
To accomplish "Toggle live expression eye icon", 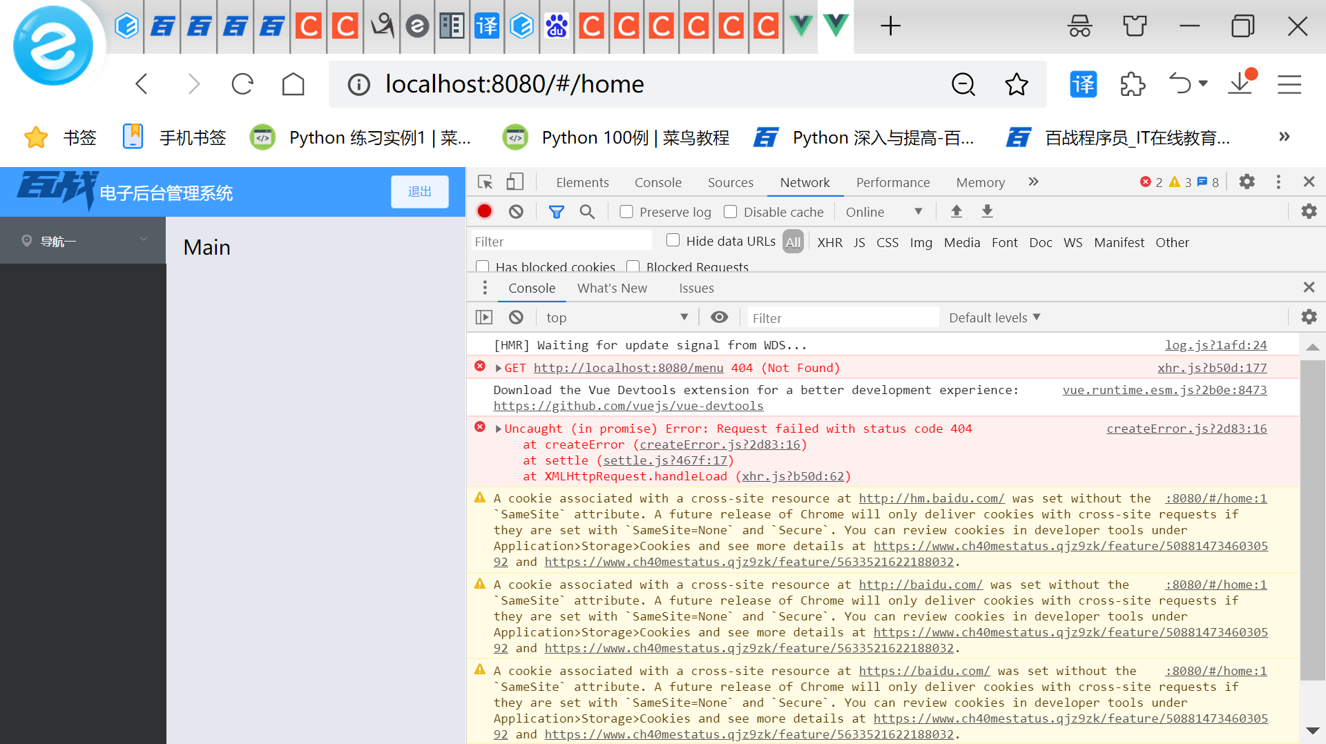I will (x=719, y=317).
